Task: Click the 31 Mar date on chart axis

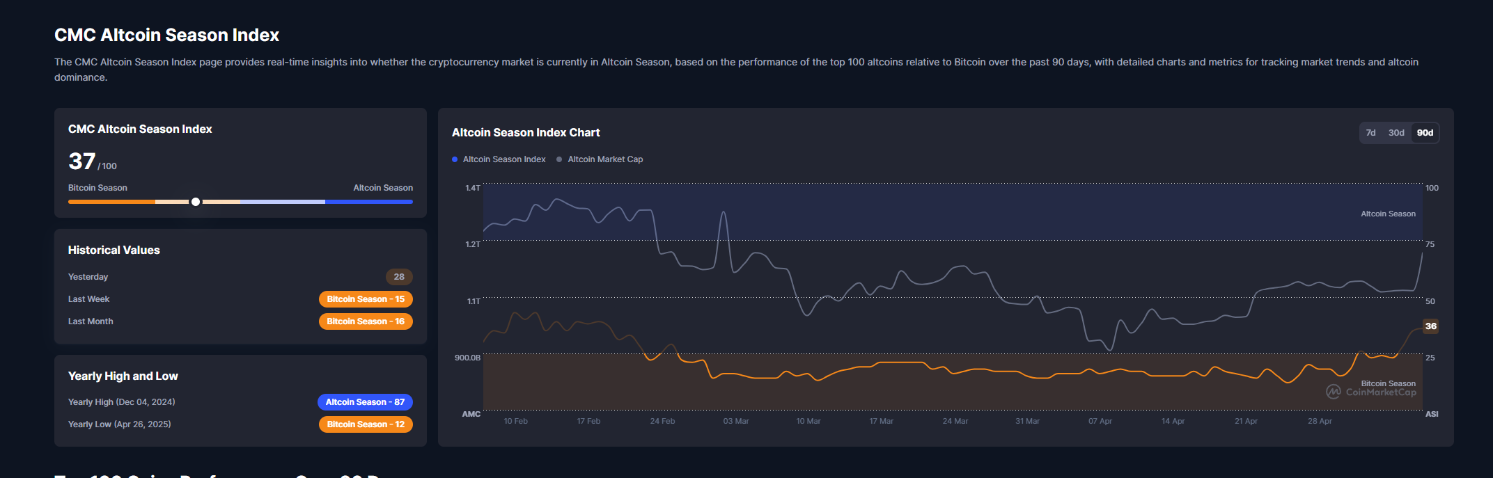Action: [x=1027, y=421]
